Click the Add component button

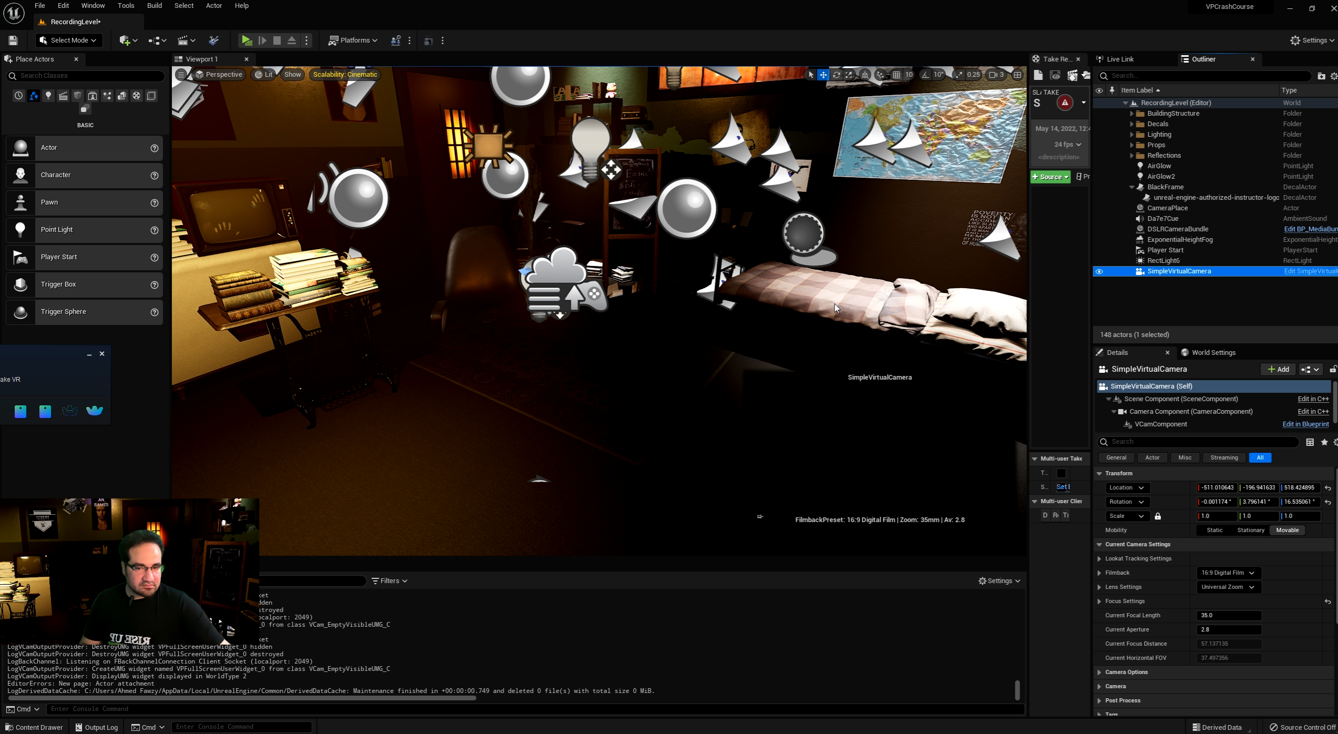point(1278,370)
